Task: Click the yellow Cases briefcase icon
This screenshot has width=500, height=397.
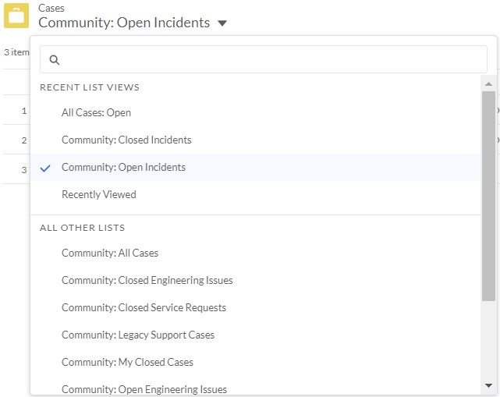Action: pyautogui.click(x=17, y=16)
